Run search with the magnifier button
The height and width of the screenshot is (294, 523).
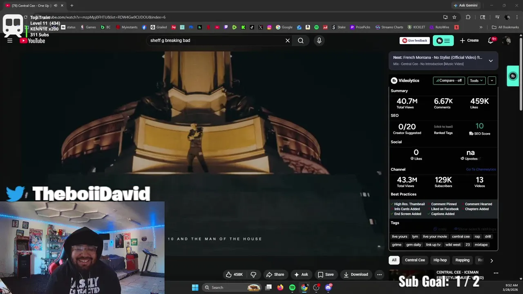click(x=301, y=40)
